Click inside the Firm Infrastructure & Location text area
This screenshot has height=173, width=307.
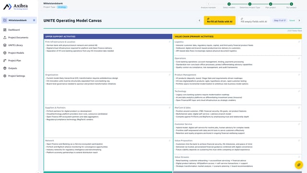tap(108, 57)
